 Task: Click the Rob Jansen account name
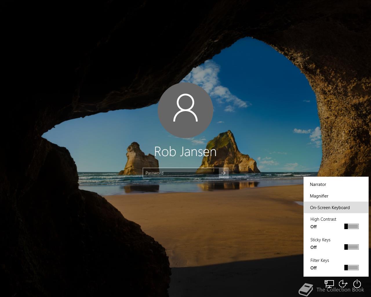click(185, 152)
